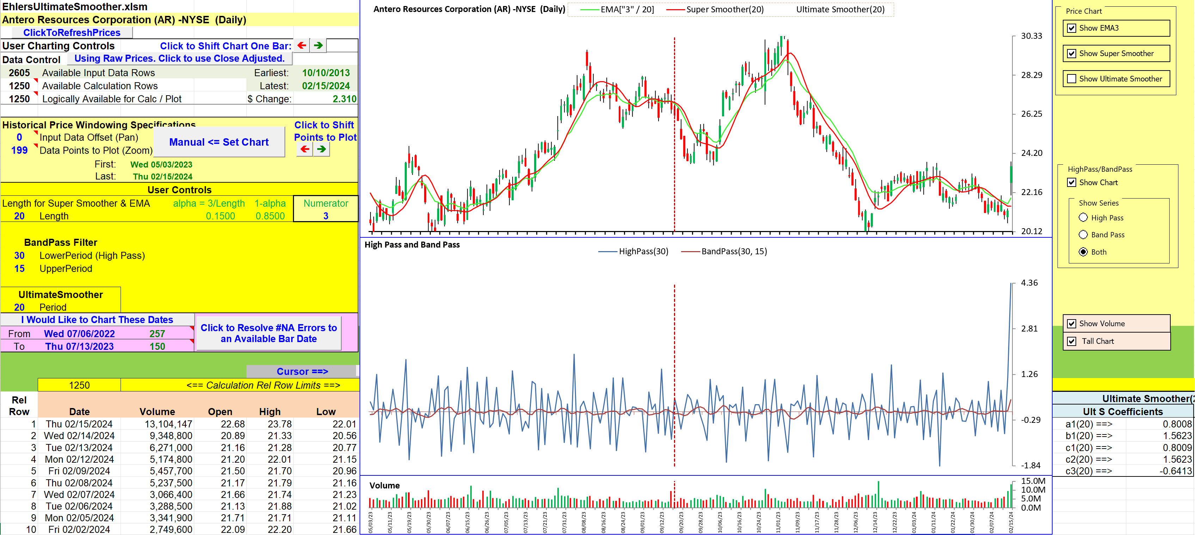
Task: Toggle Show EMA3 checkbox
Action: coord(1072,28)
